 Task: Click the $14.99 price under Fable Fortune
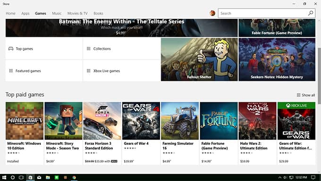(x=206, y=161)
